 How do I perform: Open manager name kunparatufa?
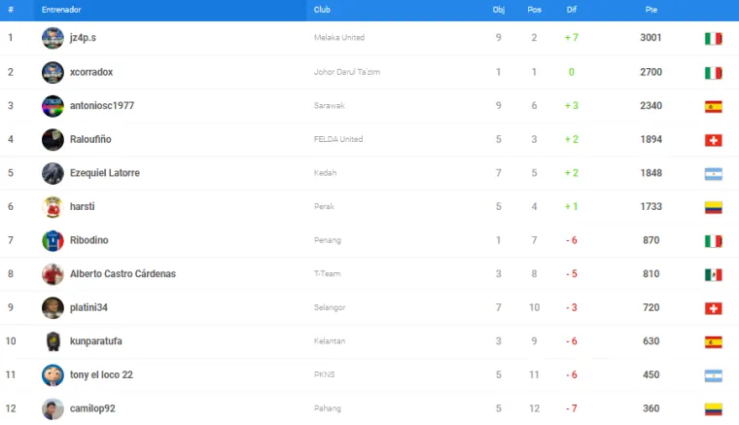95,341
